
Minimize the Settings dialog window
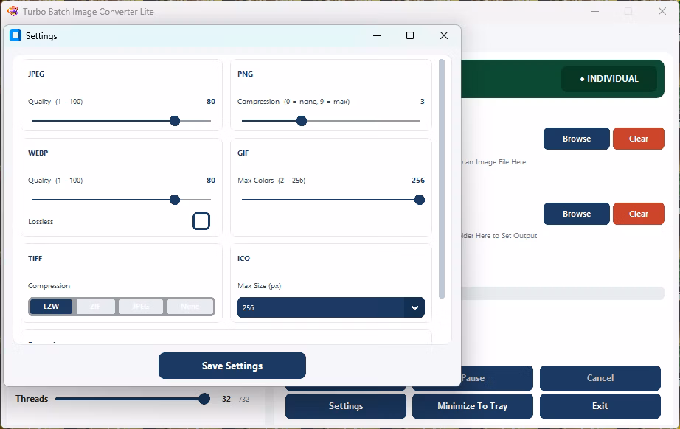[377, 35]
